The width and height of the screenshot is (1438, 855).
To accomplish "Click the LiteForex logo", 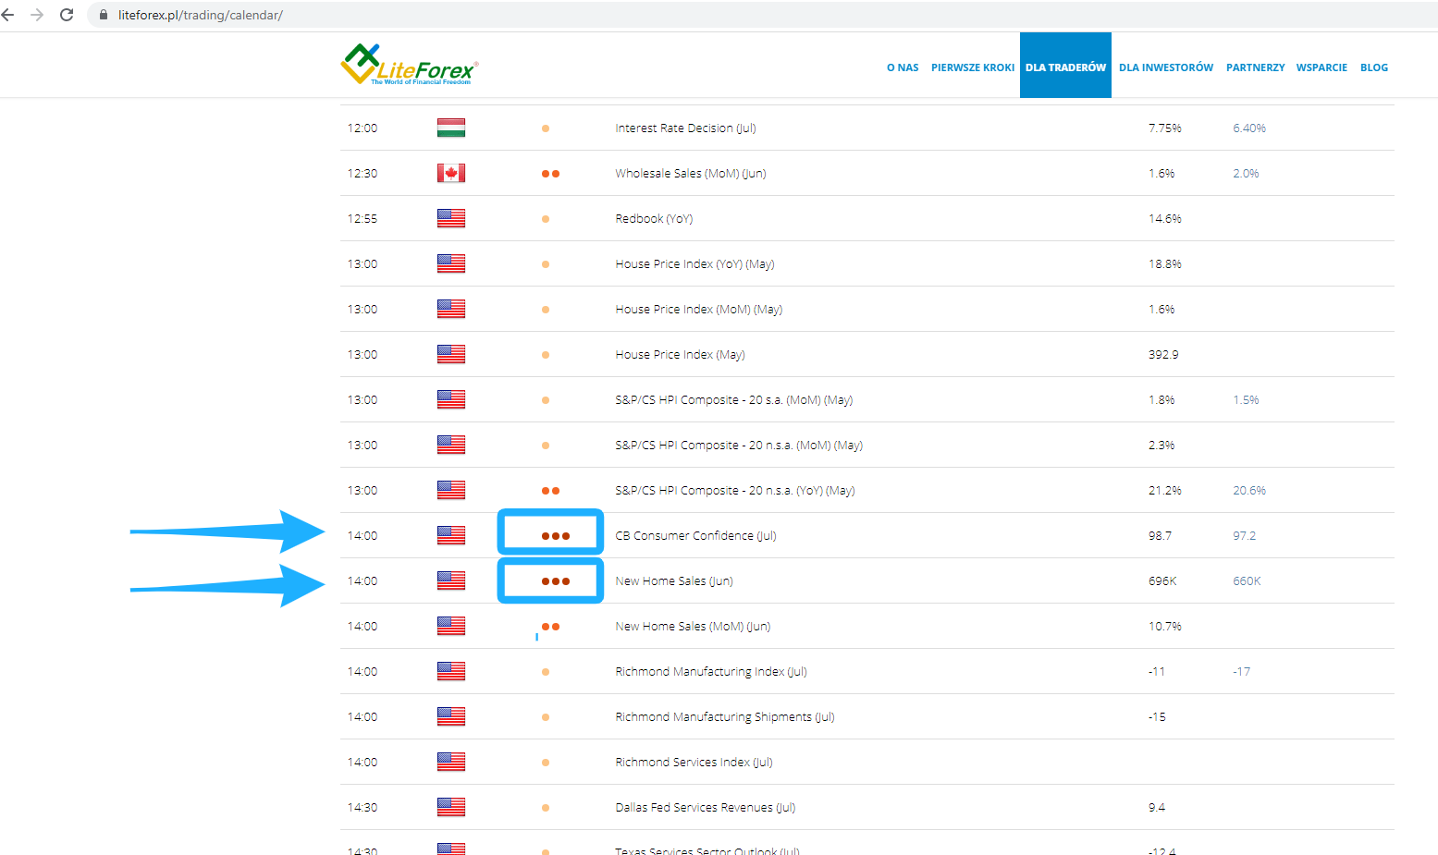I will [x=410, y=64].
